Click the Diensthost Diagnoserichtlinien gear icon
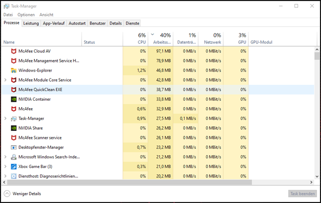321x203 pixels. tap(13, 176)
